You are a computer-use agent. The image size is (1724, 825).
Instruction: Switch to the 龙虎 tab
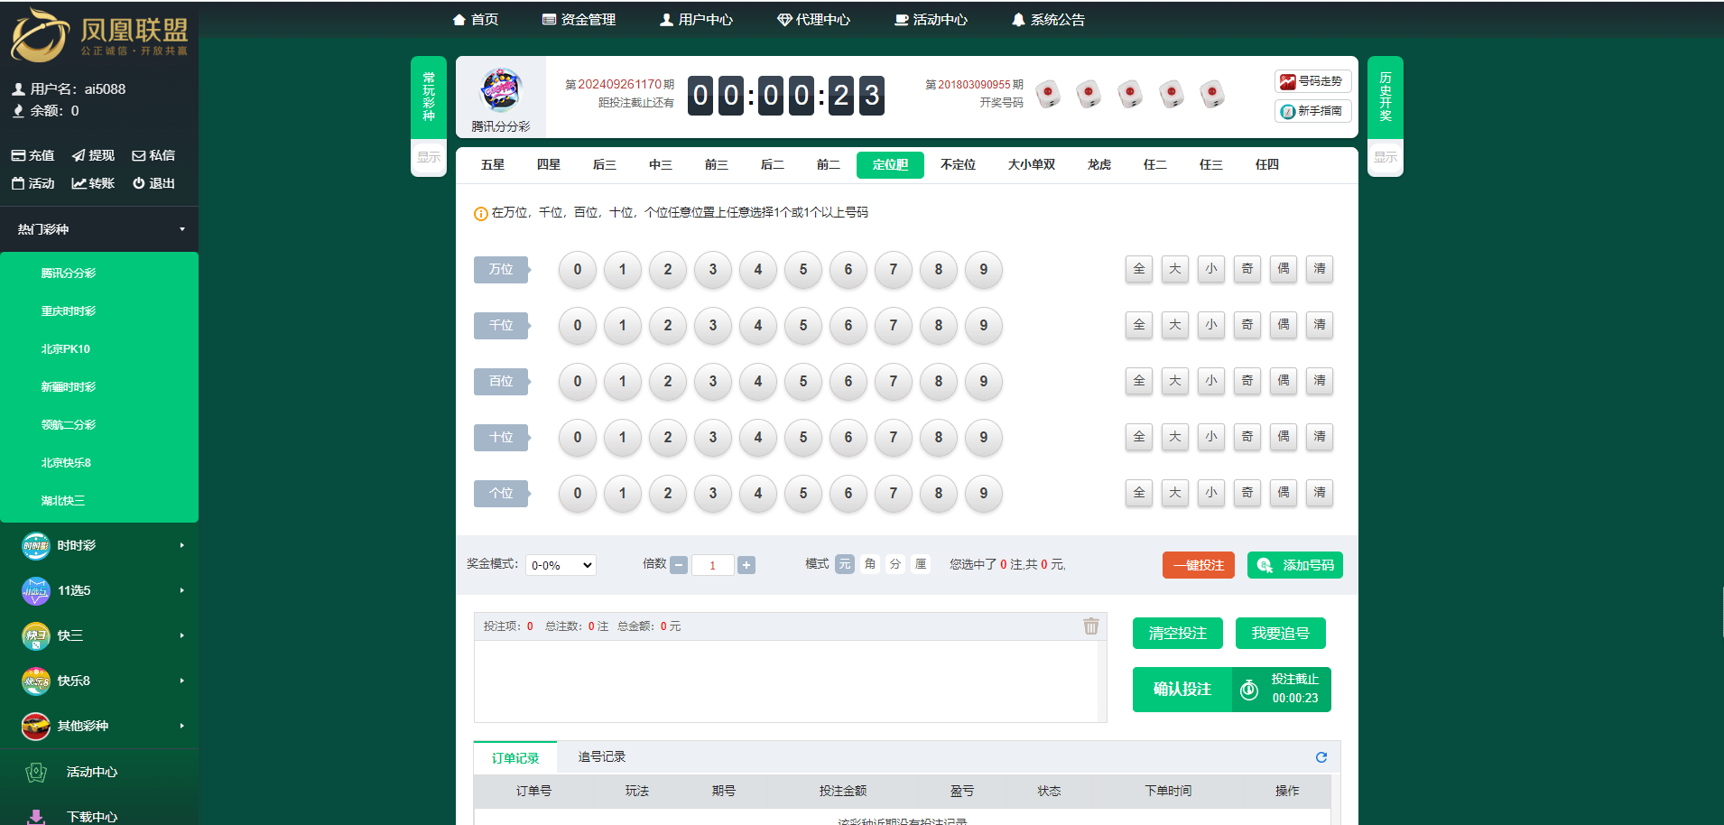tap(1099, 165)
